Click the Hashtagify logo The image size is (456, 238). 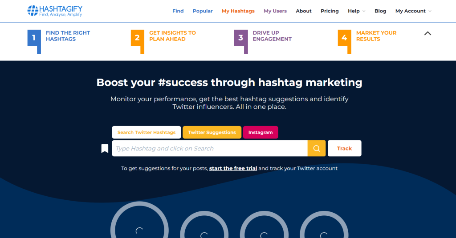click(x=55, y=11)
